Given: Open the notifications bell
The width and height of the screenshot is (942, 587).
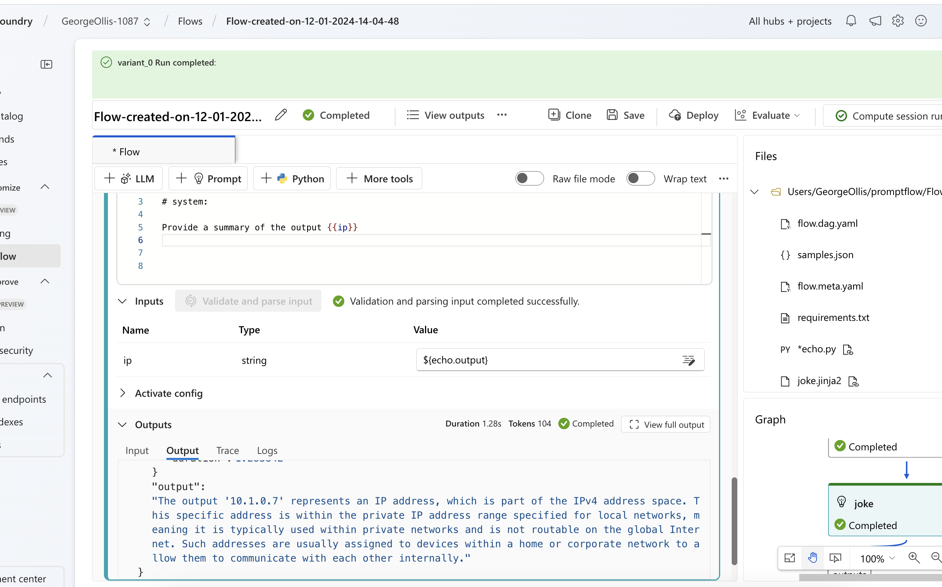Looking at the screenshot, I should click(851, 21).
